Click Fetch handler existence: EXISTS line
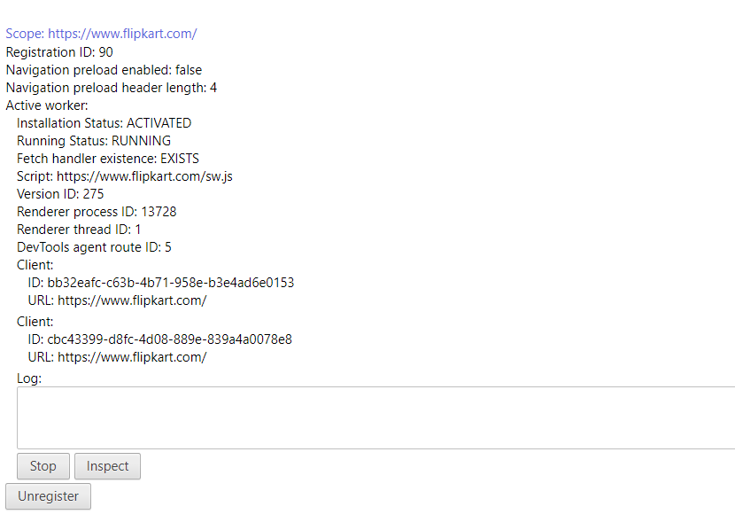This screenshot has height=530, width=735. click(x=108, y=159)
